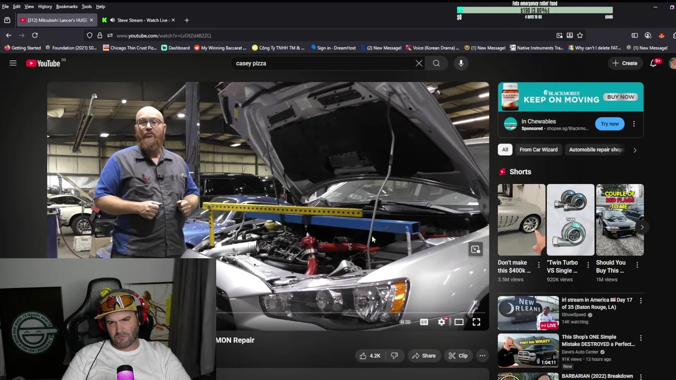Enter fullscreen video mode
This screenshot has width=676, height=380.
[476, 322]
